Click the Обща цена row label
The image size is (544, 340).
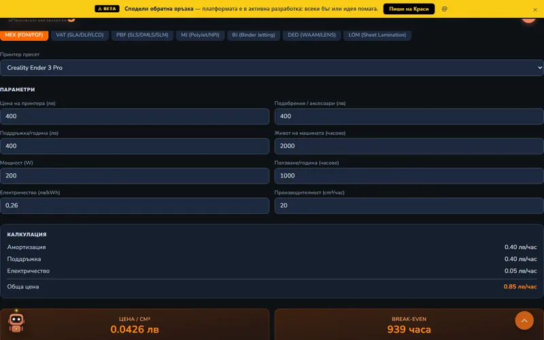click(23, 286)
